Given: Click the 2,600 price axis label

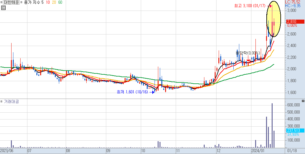Looking at the screenshot, I should click(292, 34).
